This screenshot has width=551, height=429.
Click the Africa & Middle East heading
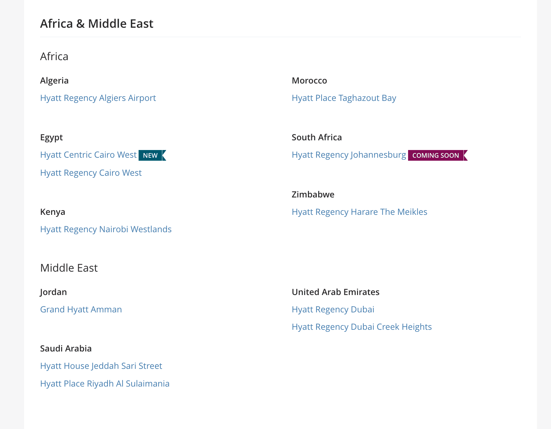(97, 24)
